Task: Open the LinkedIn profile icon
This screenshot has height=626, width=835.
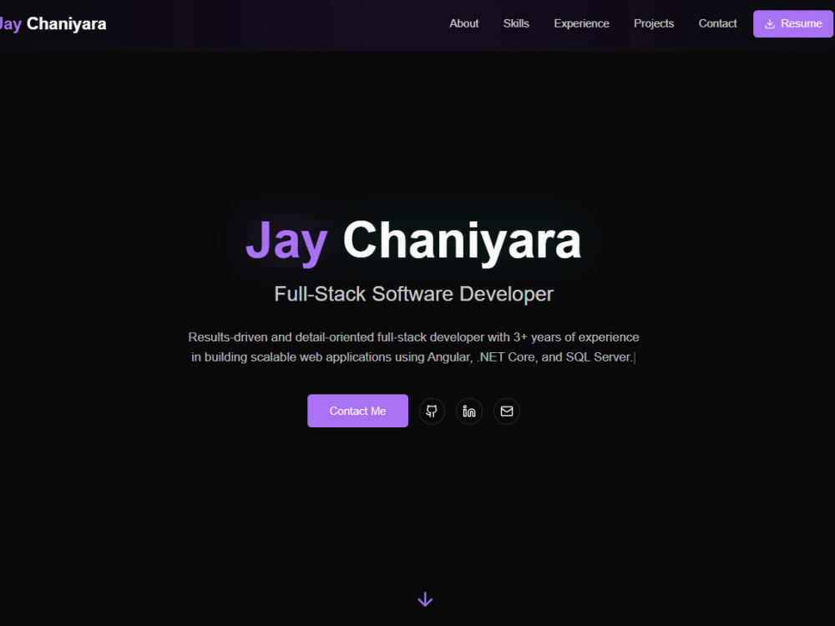Action: (x=469, y=411)
